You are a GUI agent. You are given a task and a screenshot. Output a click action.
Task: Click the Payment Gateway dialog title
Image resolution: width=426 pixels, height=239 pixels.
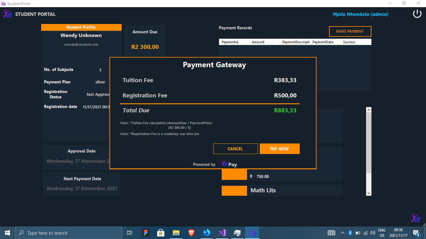pyautogui.click(x=214, y=65)
